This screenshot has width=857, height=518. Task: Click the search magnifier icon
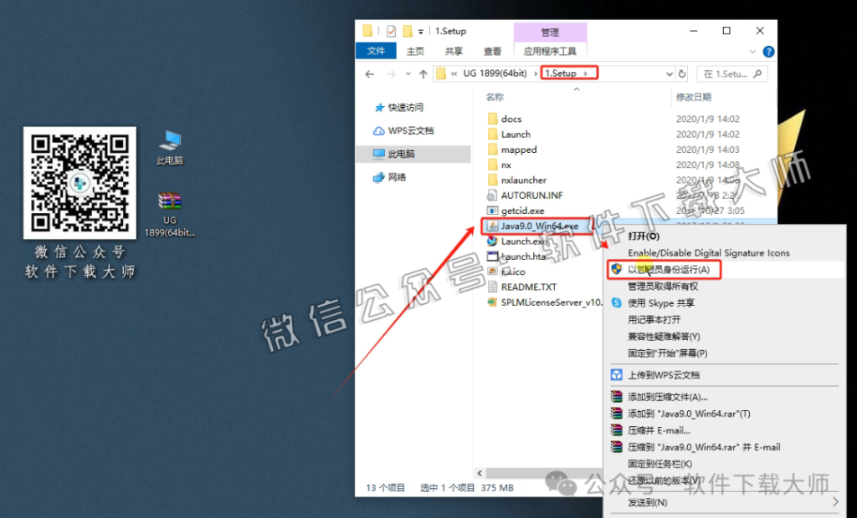757,74
